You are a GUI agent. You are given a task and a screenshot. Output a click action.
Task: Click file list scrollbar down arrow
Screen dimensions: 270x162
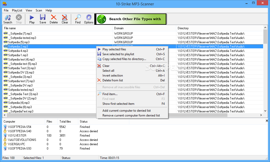click(265, 111)
